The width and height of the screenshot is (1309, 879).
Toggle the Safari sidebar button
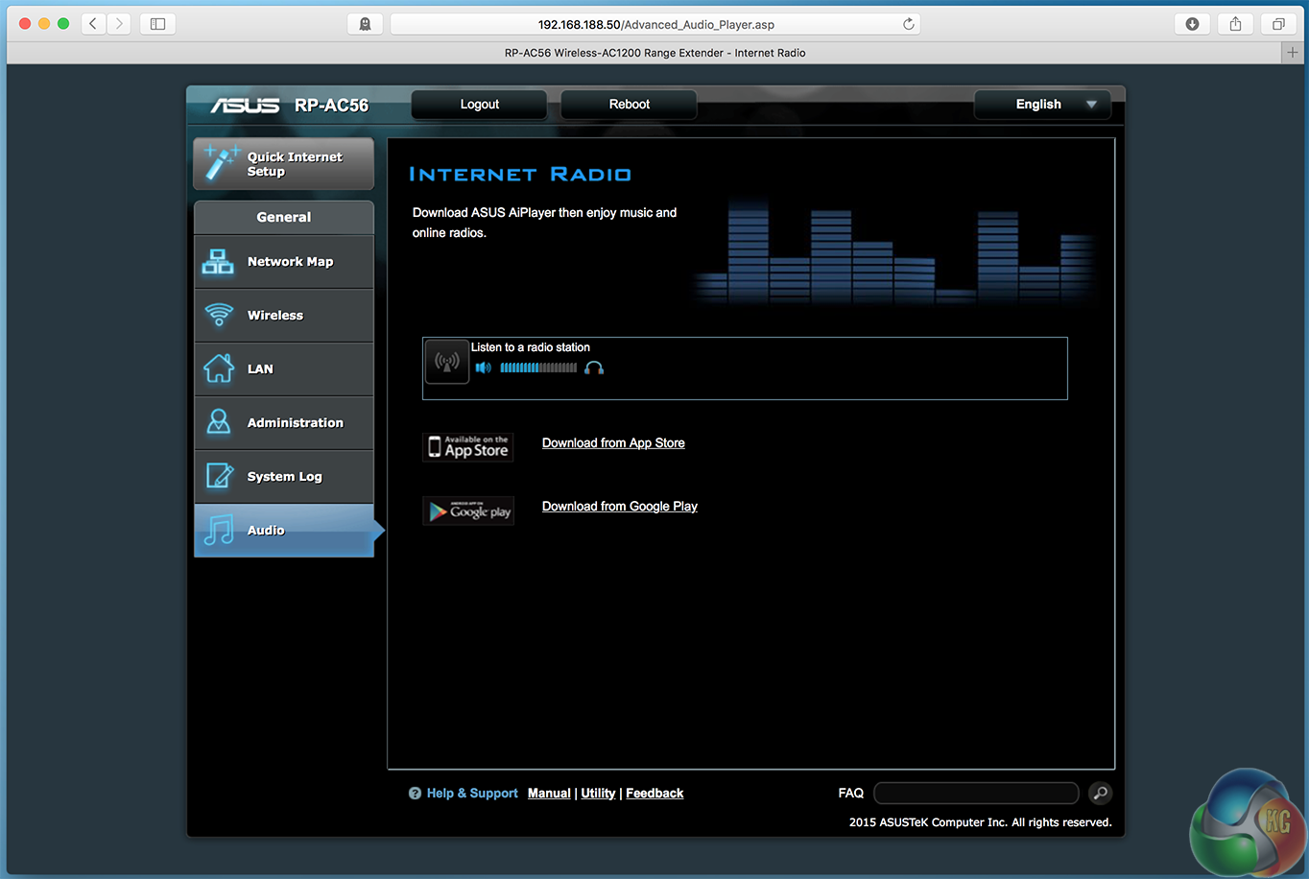[x=157, y=24]
